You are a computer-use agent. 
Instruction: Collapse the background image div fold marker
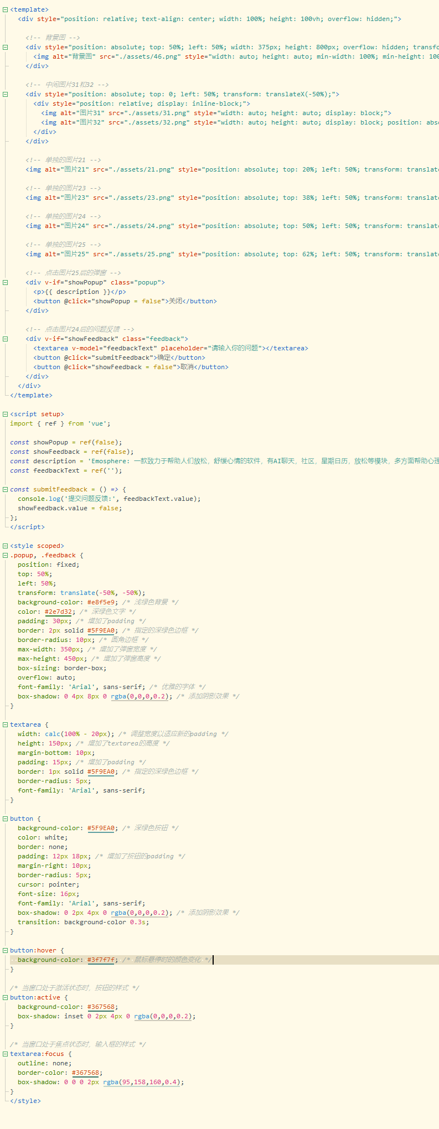coord(5,47)
